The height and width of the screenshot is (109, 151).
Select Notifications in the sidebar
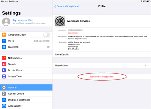point(26,58)
